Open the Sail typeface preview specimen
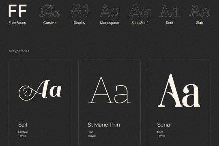The image size is (219, 146). click(x=40, y=90)
